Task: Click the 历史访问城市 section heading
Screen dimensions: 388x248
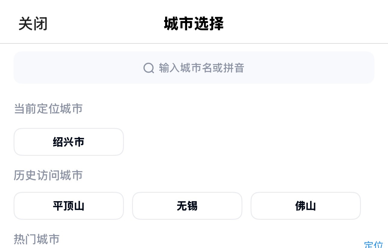Action: click(x=48, y=175)
